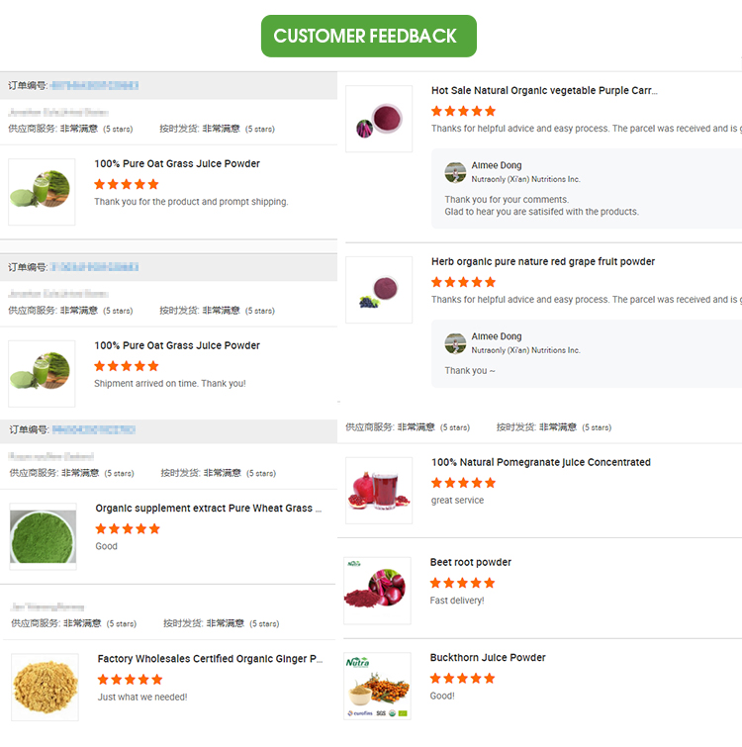
Task: Open 'Herb organic pure nature red grape' link
Action: 542,262
